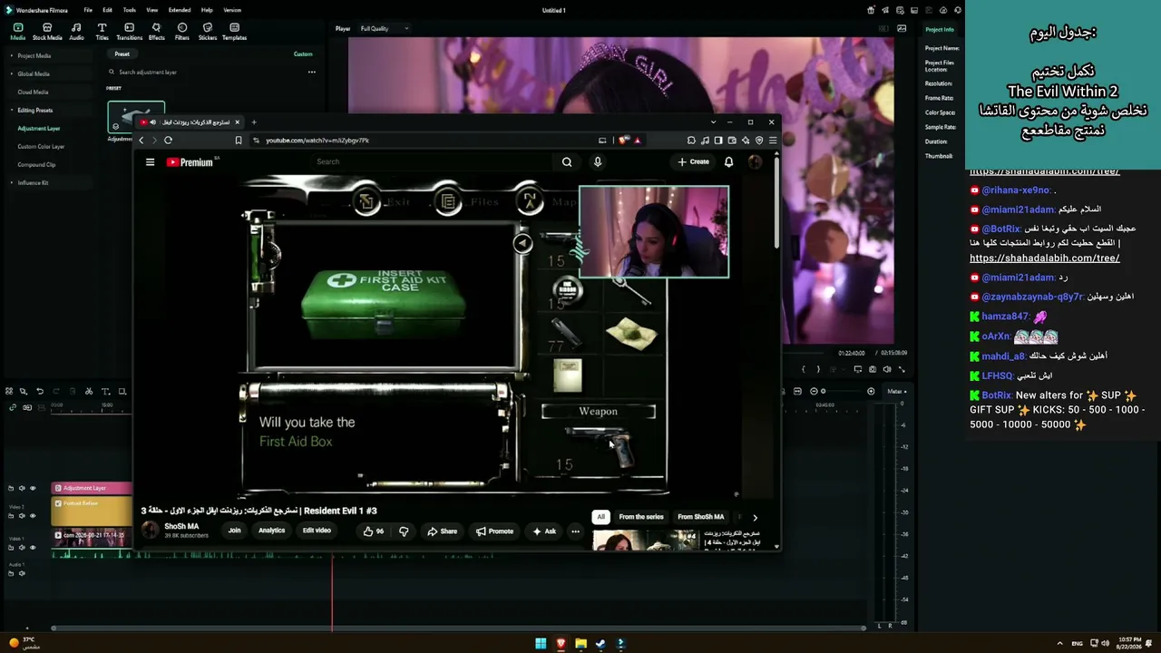Open a new browser tab
The height and width of the screenshot is (653, 1161).
254,122
